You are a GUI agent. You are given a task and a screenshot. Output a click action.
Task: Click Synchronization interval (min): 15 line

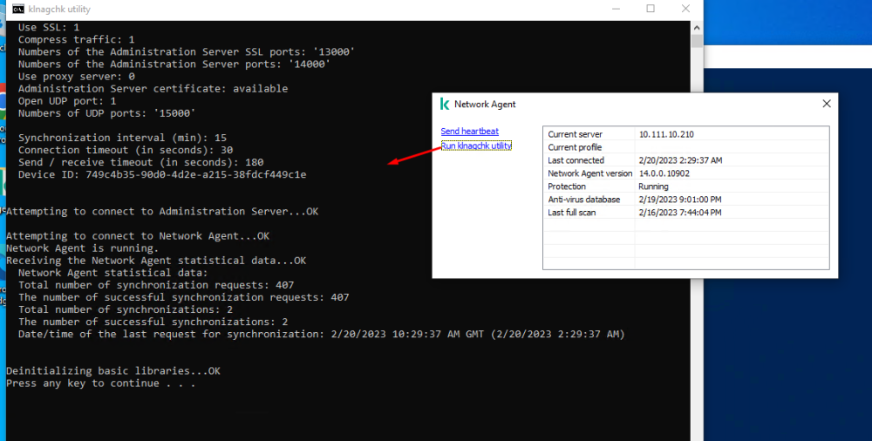[122, 138]
